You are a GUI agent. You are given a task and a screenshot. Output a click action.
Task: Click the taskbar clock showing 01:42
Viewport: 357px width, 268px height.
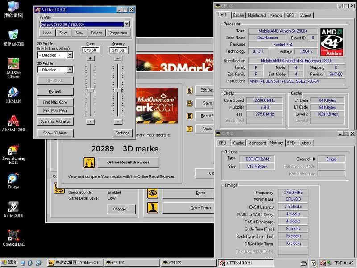[x=344, y=263]
